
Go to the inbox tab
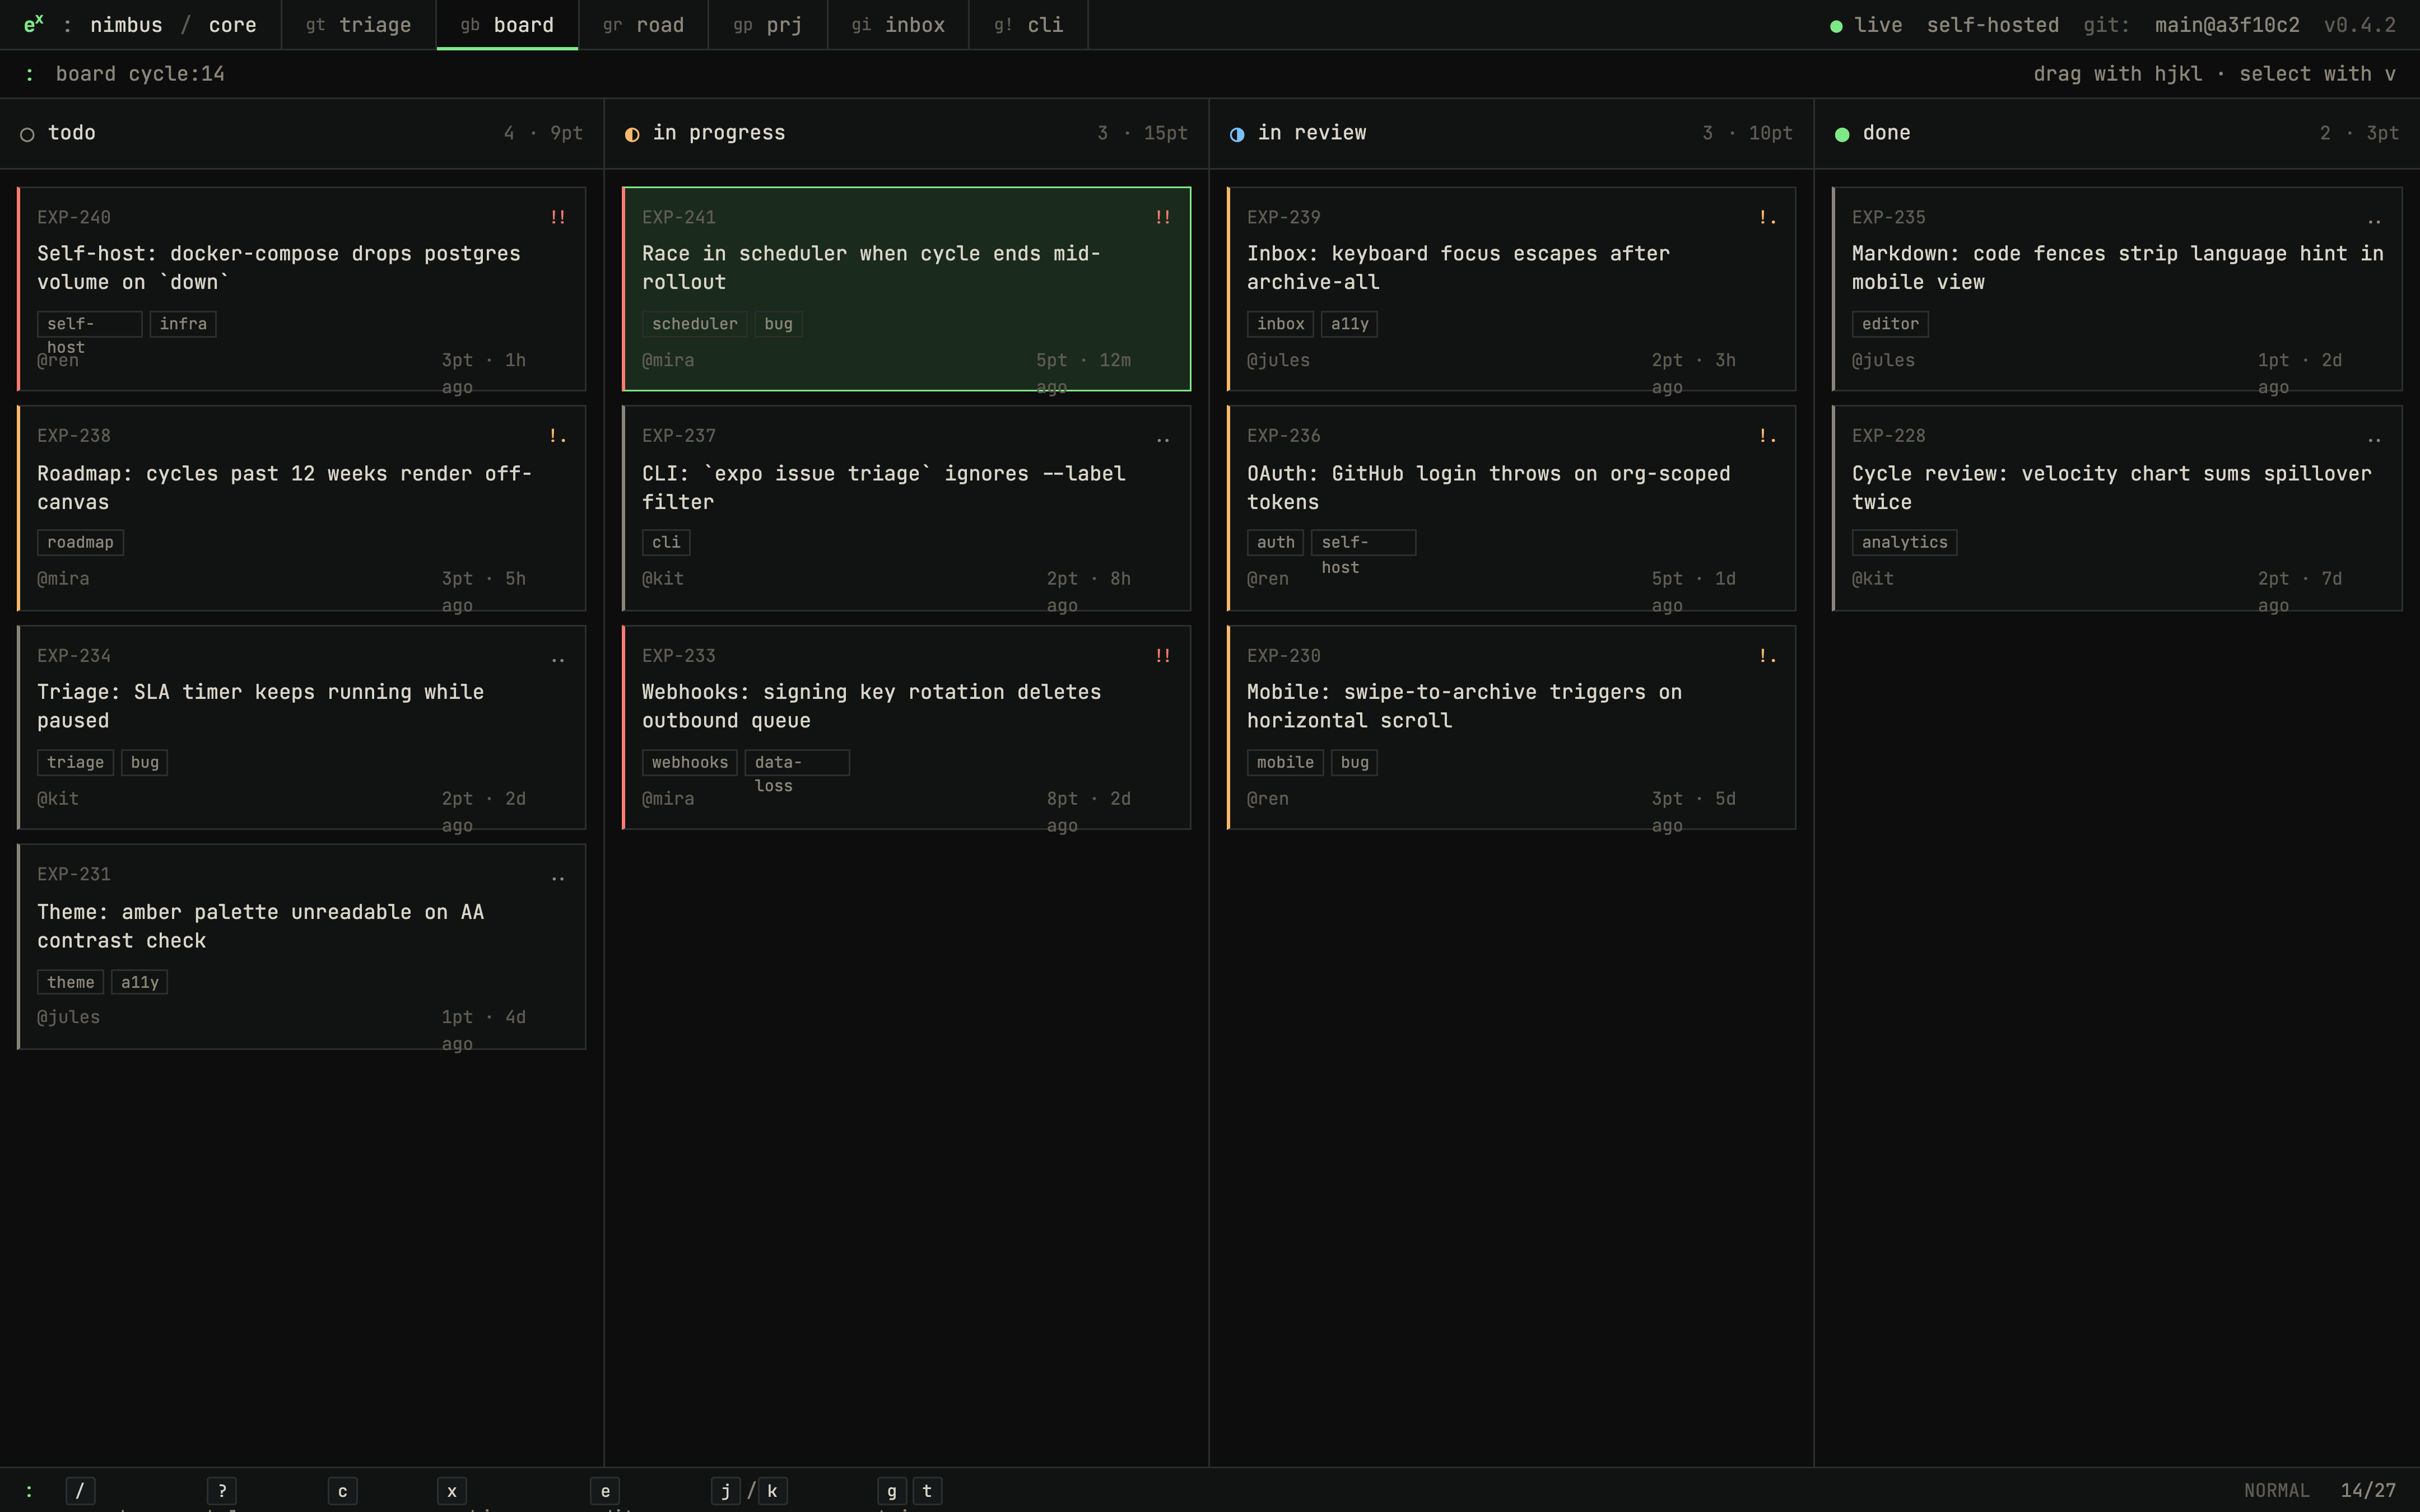pyautogui.click(x=898, y=25)
